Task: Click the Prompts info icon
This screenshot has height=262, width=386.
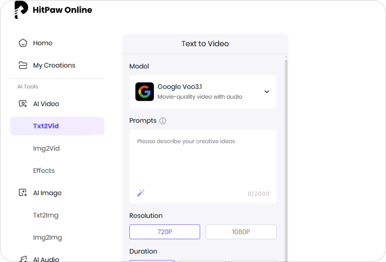Action: [163, 121]
